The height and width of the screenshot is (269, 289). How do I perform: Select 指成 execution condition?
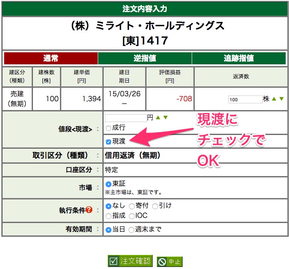[x=109, y=216]
